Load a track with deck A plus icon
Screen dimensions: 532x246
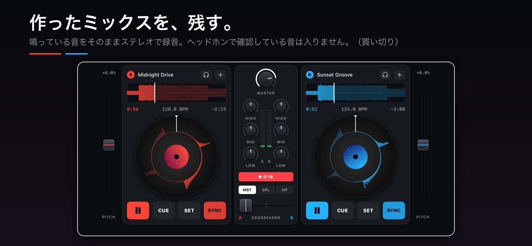220,75
